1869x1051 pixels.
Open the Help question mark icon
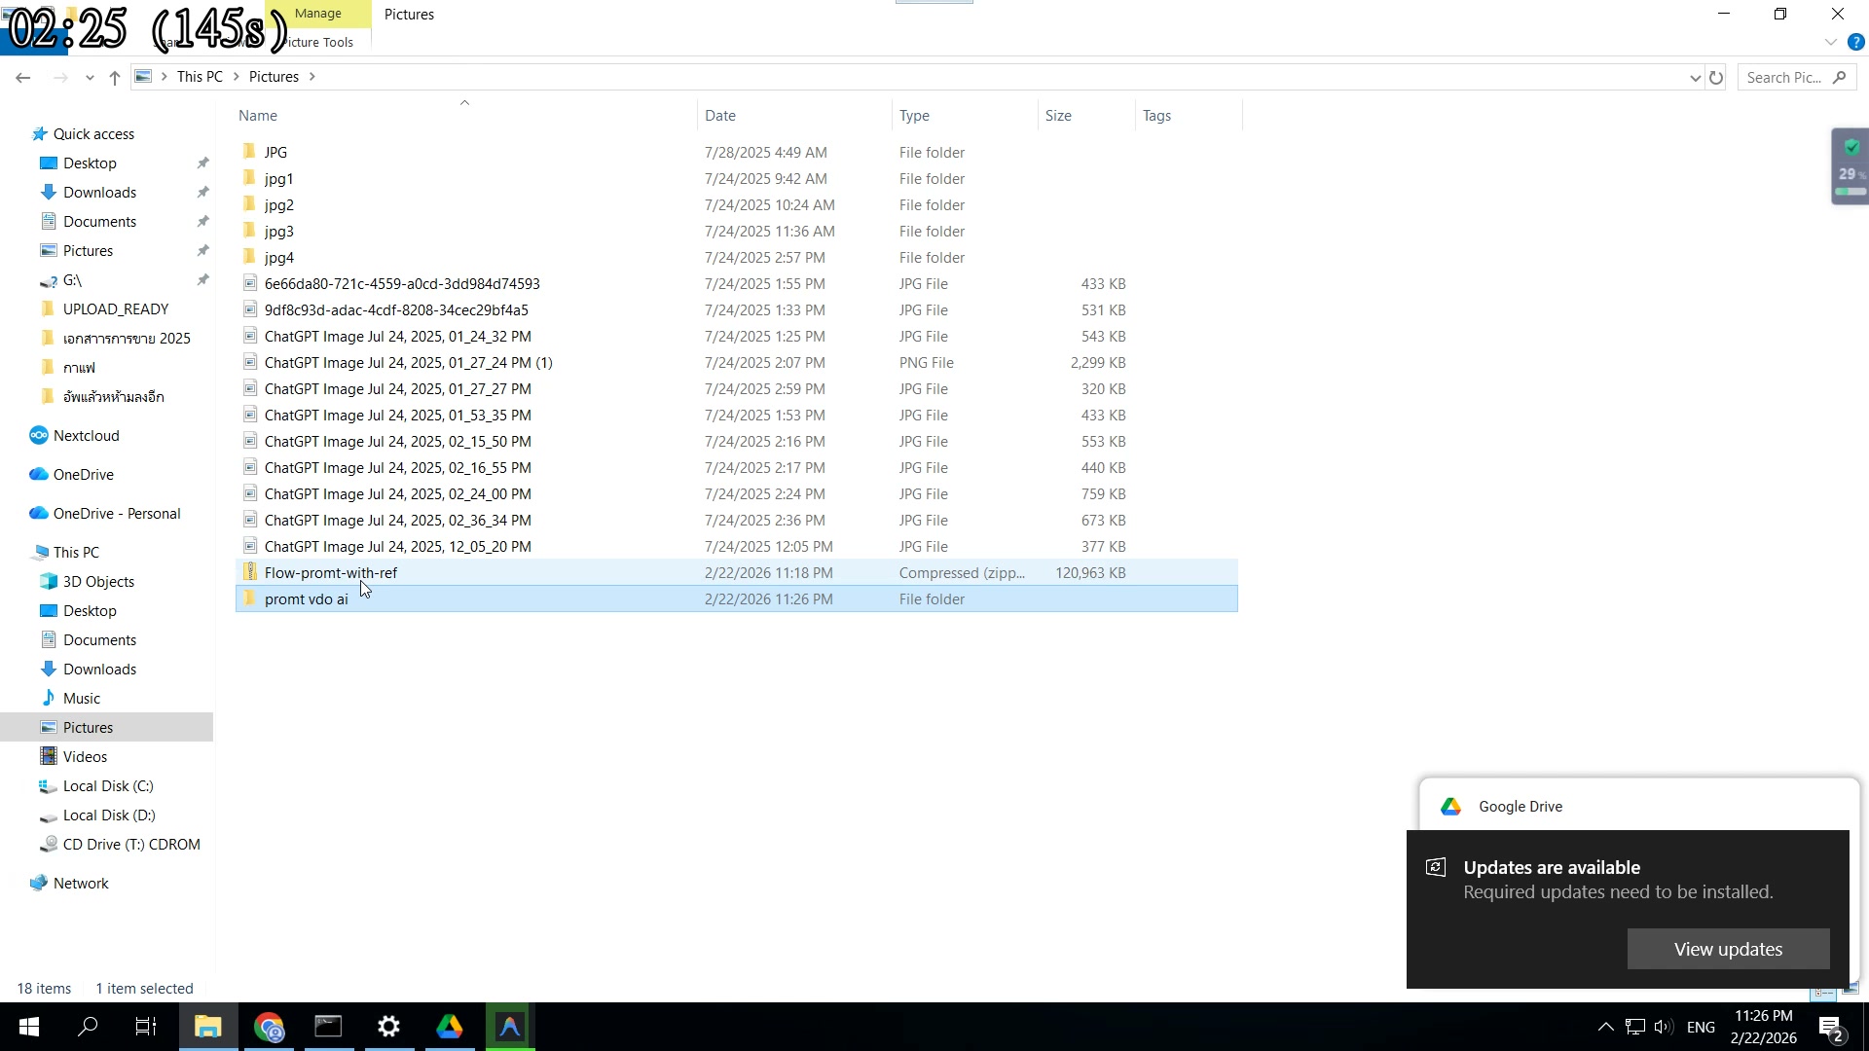(x=1855, y=43)
